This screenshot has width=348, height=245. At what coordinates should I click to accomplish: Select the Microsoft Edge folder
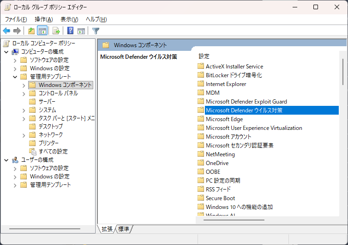pos(224,119)
